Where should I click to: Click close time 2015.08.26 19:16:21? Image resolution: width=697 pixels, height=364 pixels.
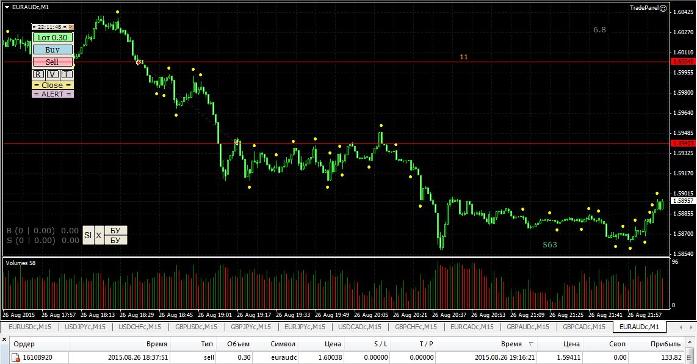(505, 357)
